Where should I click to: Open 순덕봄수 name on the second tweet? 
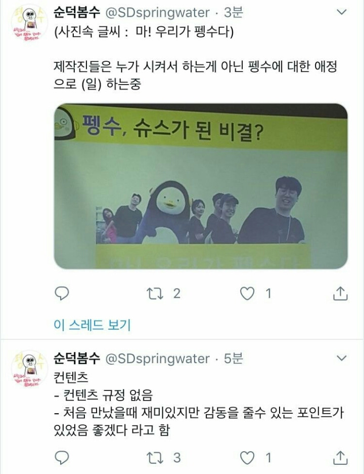pos(77,359)
